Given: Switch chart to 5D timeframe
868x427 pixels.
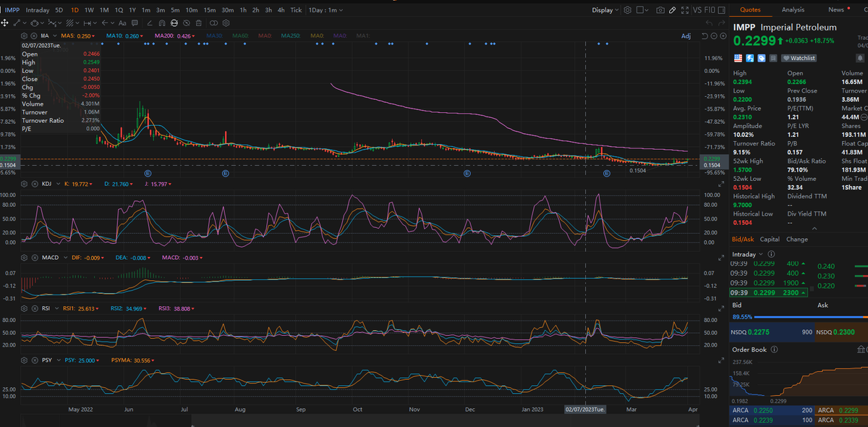Looking at the screenshot, I should coord(59,10).
